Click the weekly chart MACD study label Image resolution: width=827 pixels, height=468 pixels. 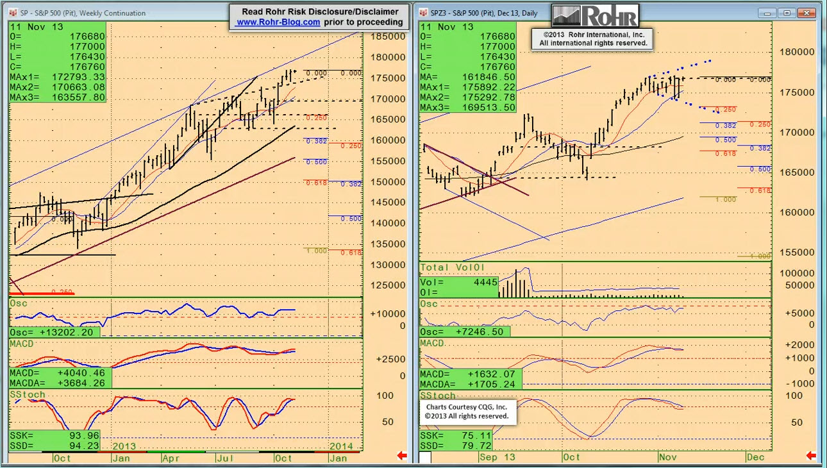pyautogui.click(x=21, y=344)
